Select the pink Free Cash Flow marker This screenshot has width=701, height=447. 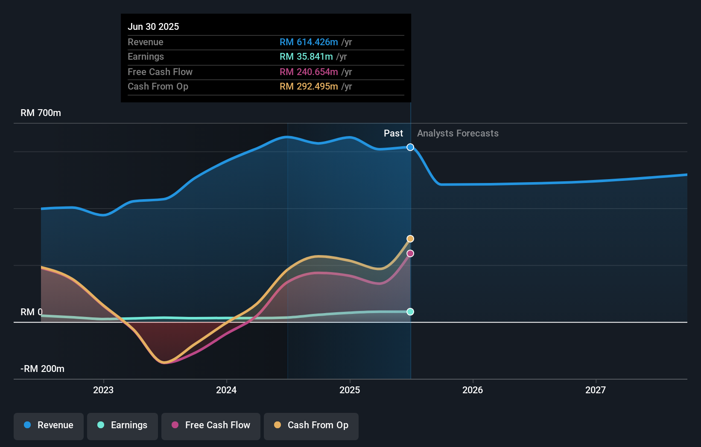point(410,253)
